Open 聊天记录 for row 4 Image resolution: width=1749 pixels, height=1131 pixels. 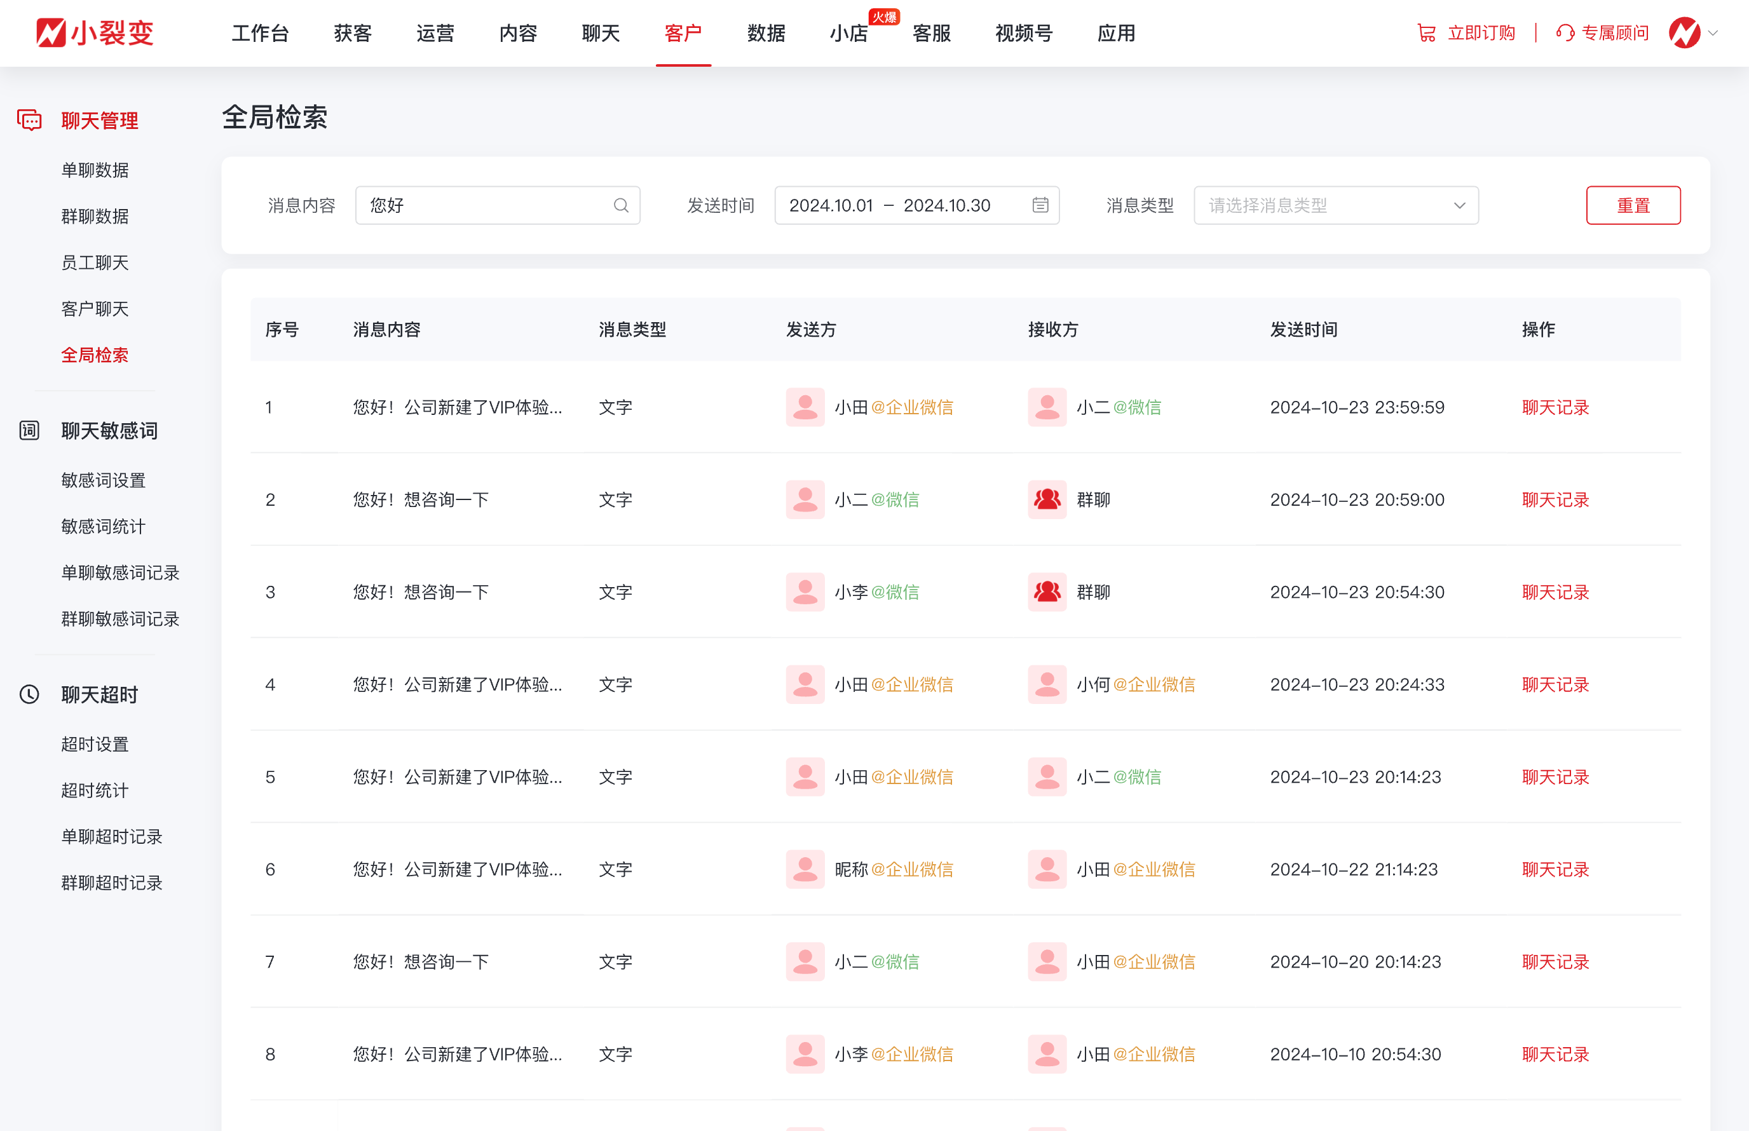pyautogui.click(x=1555, y=685)
